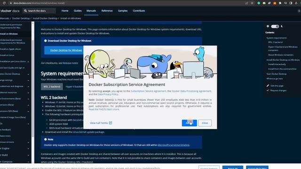The height and width of the screenshot is (169, 301).
Task: Open Install on Apple silicon in the sidebar
Action: [x=10, y=49]
